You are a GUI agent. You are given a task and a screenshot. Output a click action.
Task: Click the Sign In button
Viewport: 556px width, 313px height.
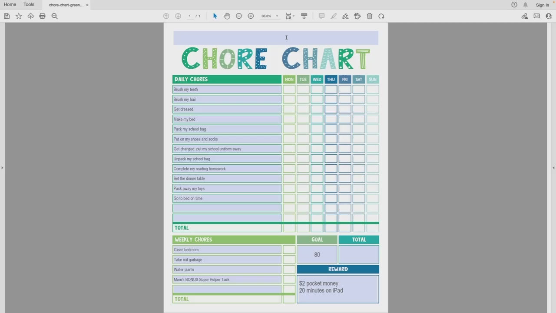point(542,5)
